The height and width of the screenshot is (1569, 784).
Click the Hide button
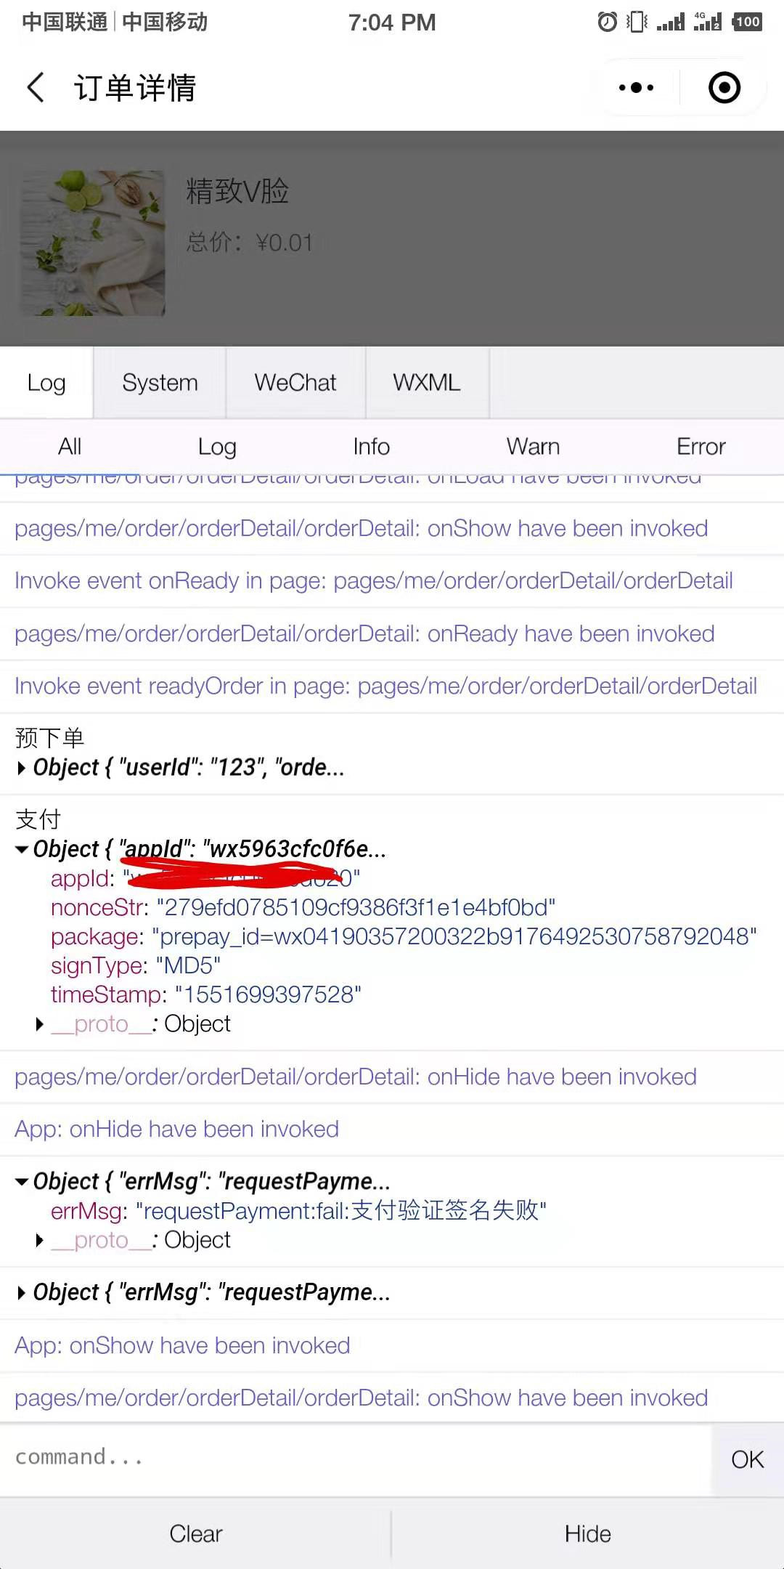point(588,1533)
